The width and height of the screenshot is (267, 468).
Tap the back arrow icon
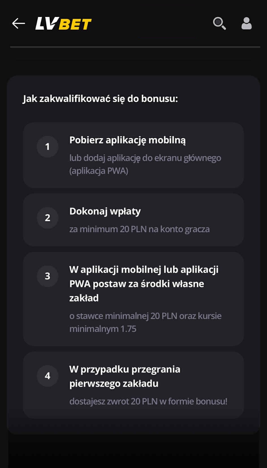tap(19, 23)
